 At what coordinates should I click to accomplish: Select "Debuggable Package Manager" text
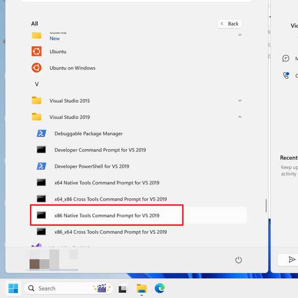tap(88, 133)
